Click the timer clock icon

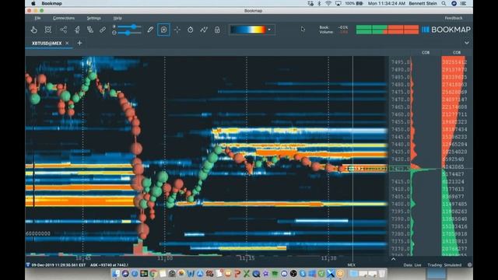coord(190,30)
